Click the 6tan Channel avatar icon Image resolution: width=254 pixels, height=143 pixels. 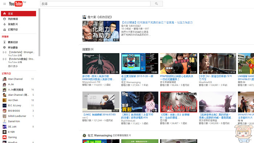tap(4, 79)
